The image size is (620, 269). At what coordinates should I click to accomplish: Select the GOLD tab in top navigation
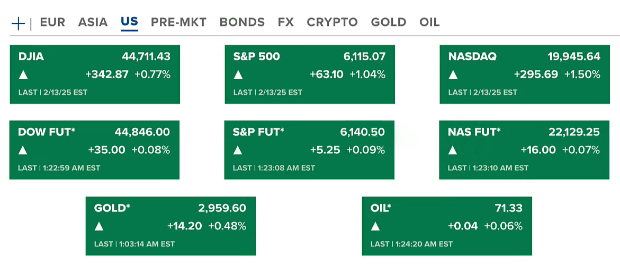389,22
